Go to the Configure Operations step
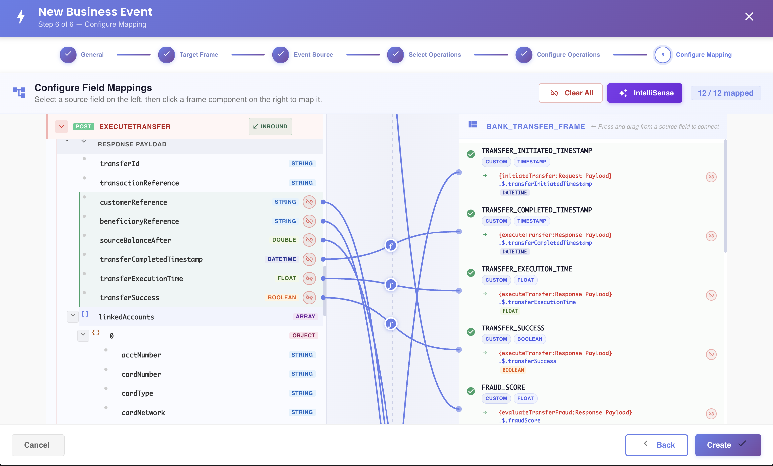The width and height of the screenshot is (773, 466). tap(558, 55)
